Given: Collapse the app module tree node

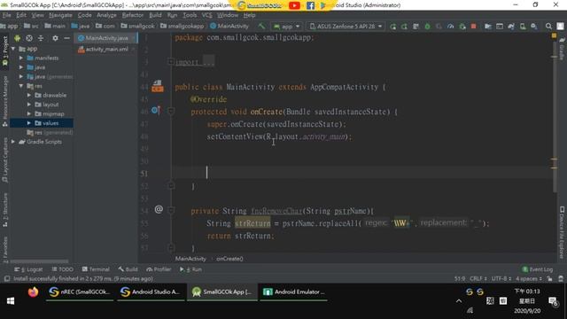Looking at the screenshot, I should pos(13,49).
